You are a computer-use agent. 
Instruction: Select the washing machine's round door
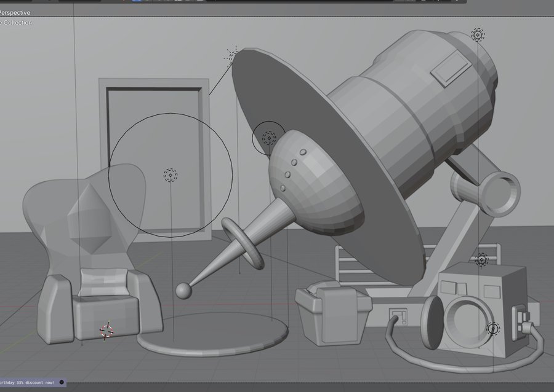(433, 322)
